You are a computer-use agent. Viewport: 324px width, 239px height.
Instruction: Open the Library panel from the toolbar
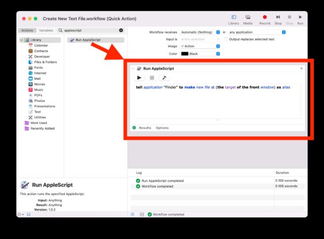[234, 19]
